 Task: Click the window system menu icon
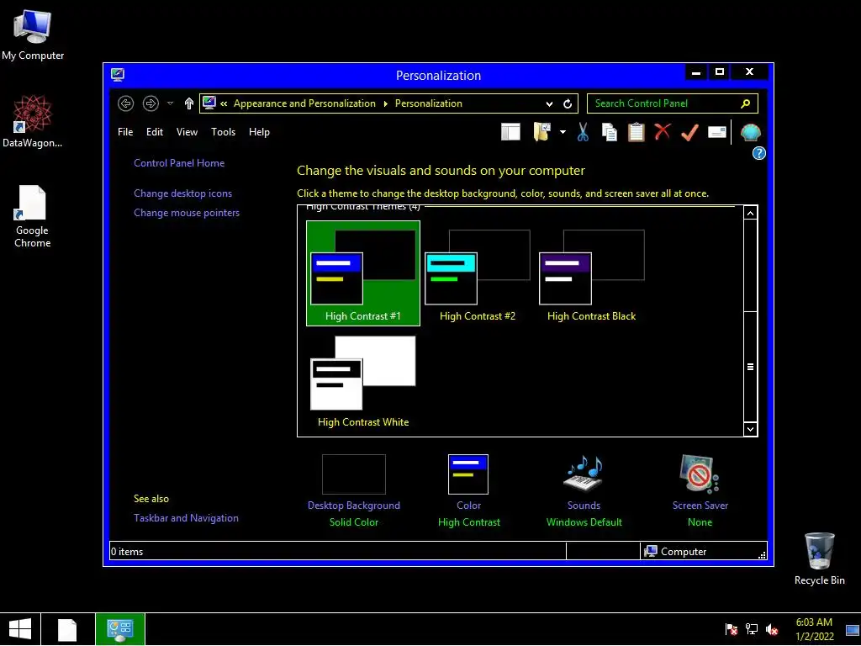pyautogui.click(x=118, y=75)
